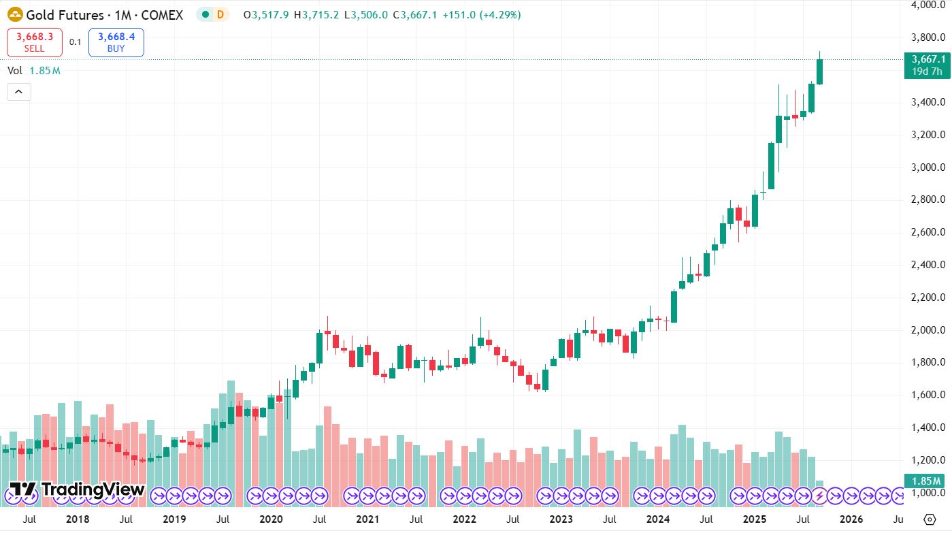
Task: Click the lightning bolt event marker
Action: [x=819, y=496]
